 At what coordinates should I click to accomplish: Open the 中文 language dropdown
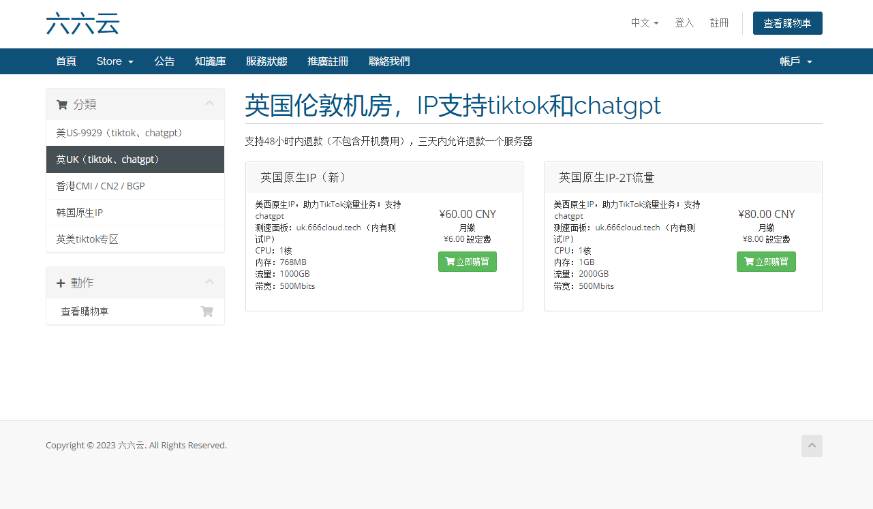pos(644,23)
